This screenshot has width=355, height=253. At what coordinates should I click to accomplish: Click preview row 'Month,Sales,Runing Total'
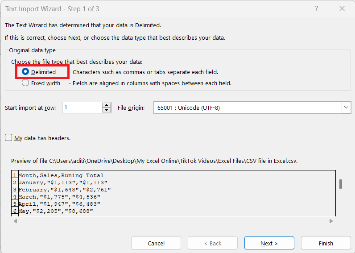pyautogui.click(x=61, y=175)
